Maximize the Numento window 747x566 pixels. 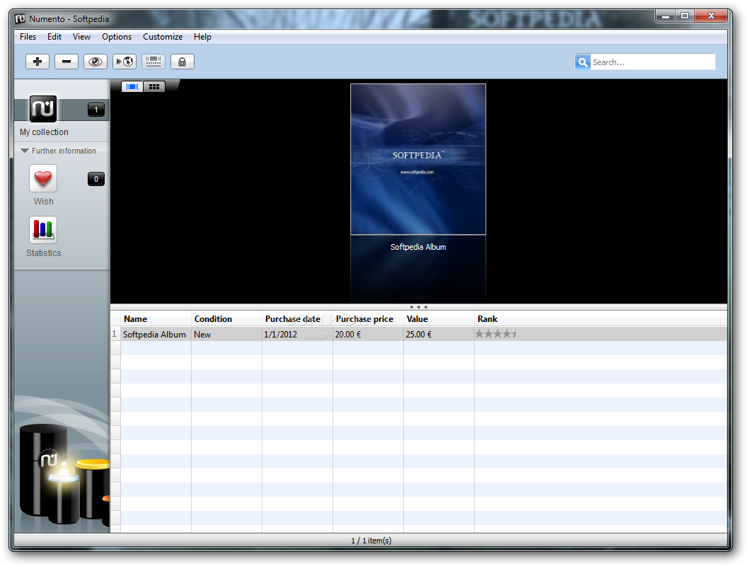coord(685,16)
